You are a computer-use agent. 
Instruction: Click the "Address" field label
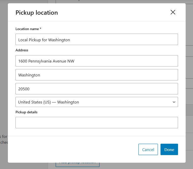tap(22, 50)
